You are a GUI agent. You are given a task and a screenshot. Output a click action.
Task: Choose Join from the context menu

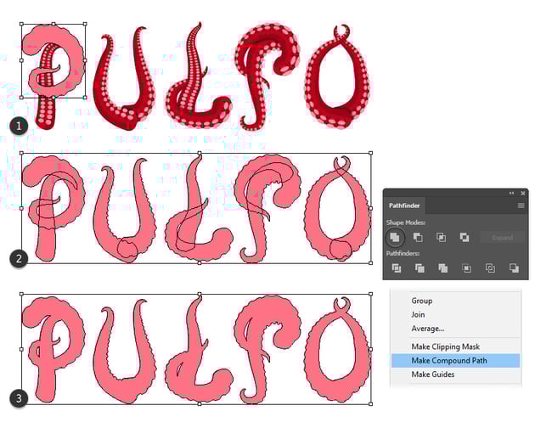418,315
